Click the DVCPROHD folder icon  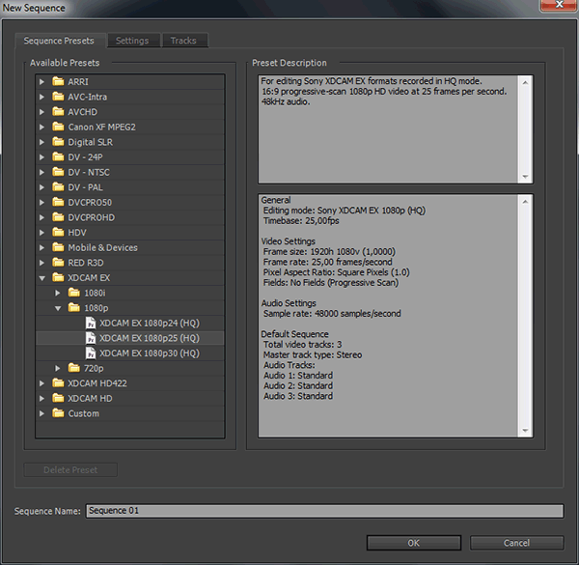pyautogui.click(x=58, y=217)
